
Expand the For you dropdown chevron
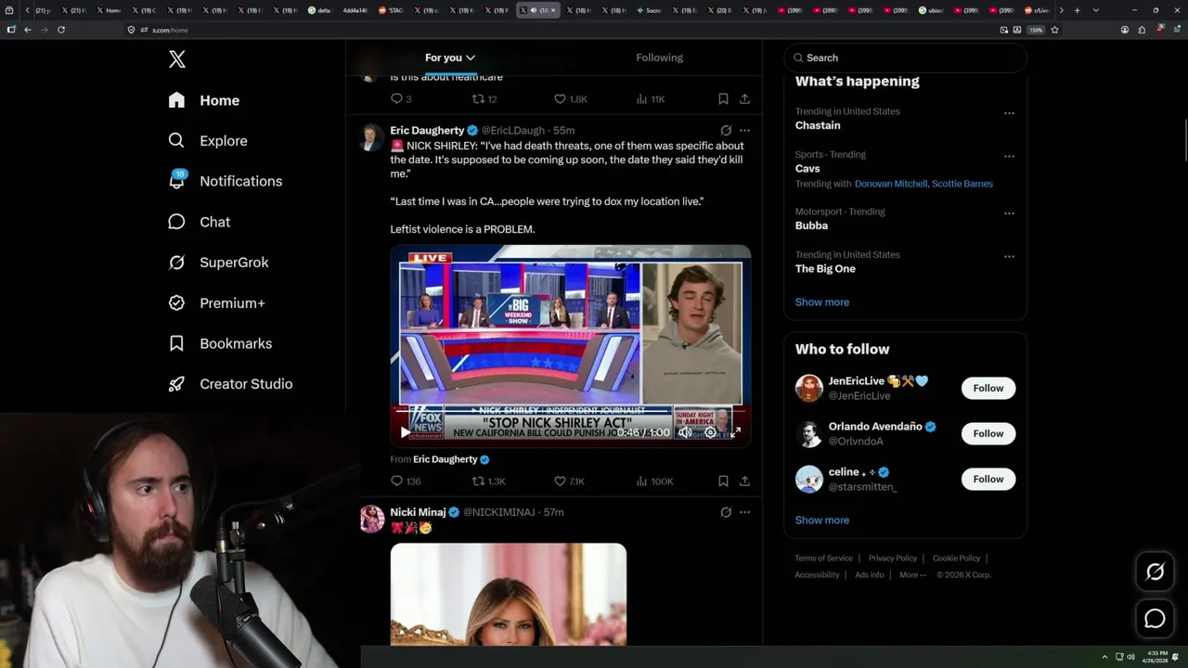[x=471, y=58]
